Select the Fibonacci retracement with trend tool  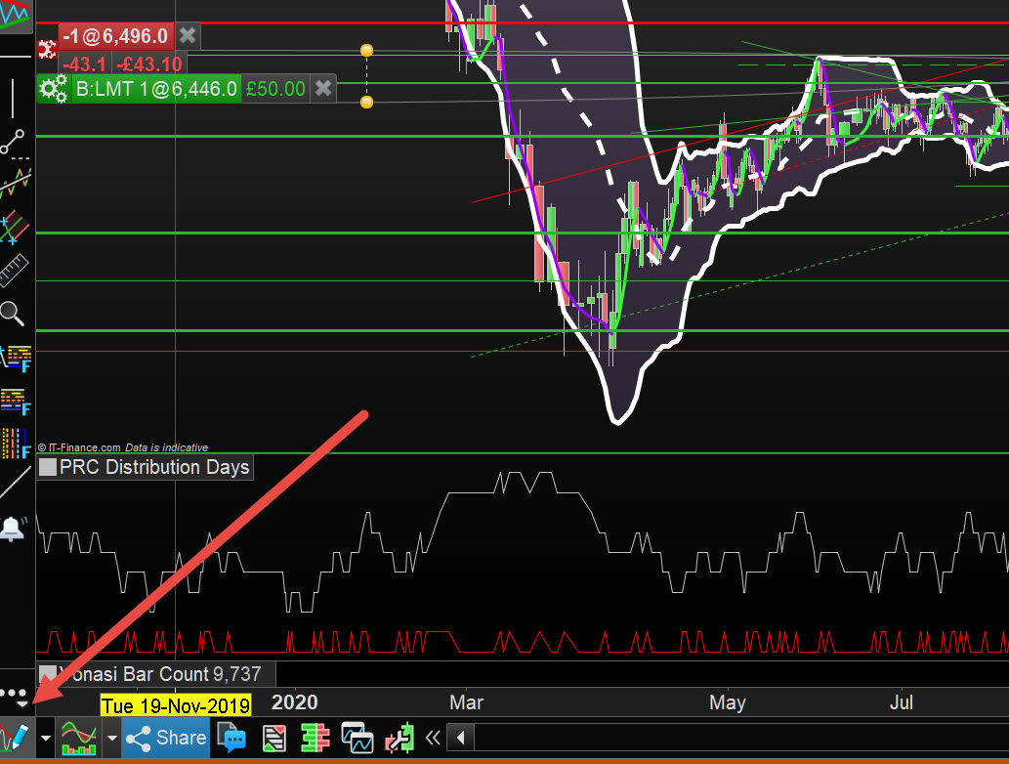pyautogui.click(x=16, y=359)
